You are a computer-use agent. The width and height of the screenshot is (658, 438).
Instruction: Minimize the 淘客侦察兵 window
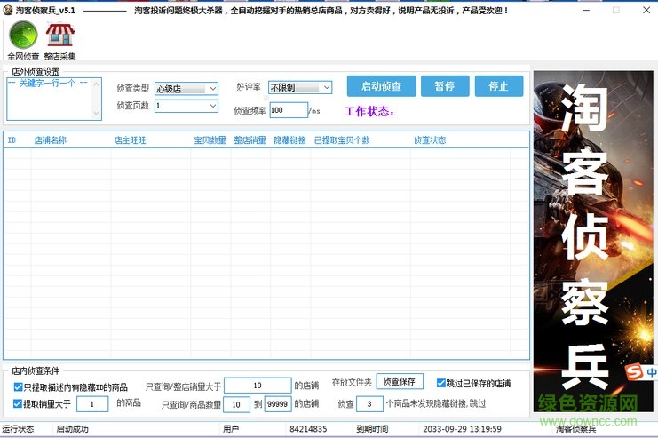tap(586, 10)
